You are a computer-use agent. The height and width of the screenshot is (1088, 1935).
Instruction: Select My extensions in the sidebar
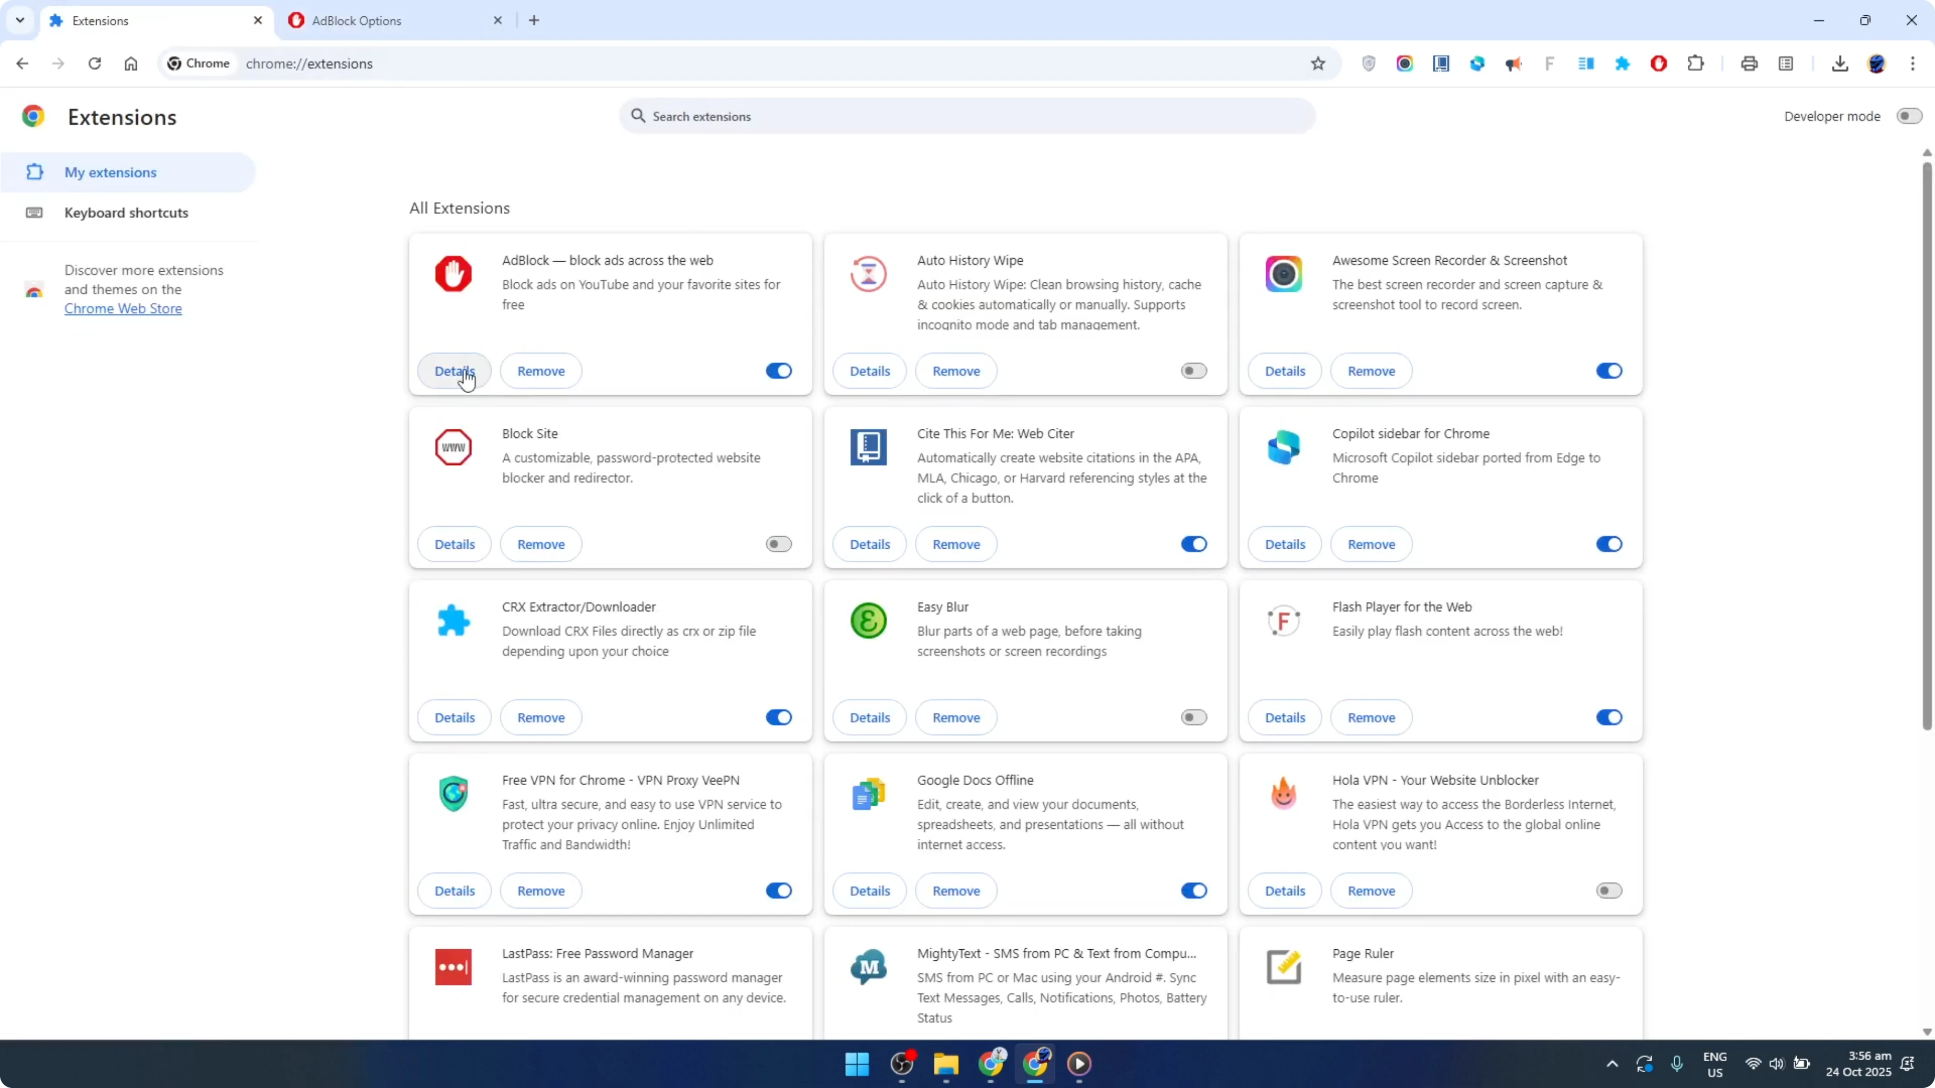tap(111, 172)
